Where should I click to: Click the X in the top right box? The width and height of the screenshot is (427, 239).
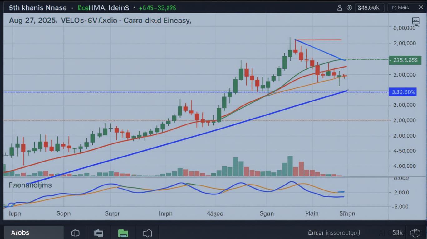[420, 7]
